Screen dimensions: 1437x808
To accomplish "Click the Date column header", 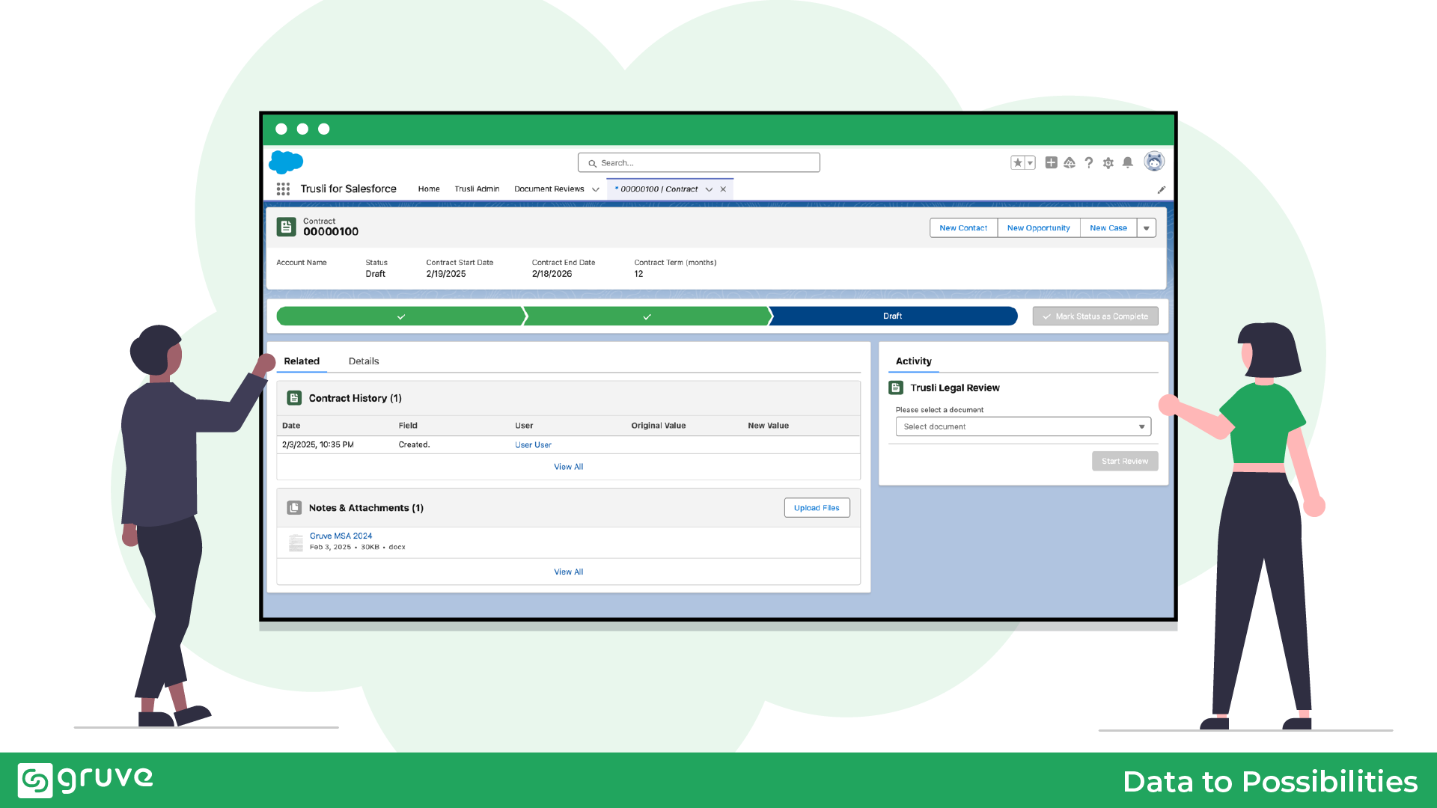I will point(291,426).
